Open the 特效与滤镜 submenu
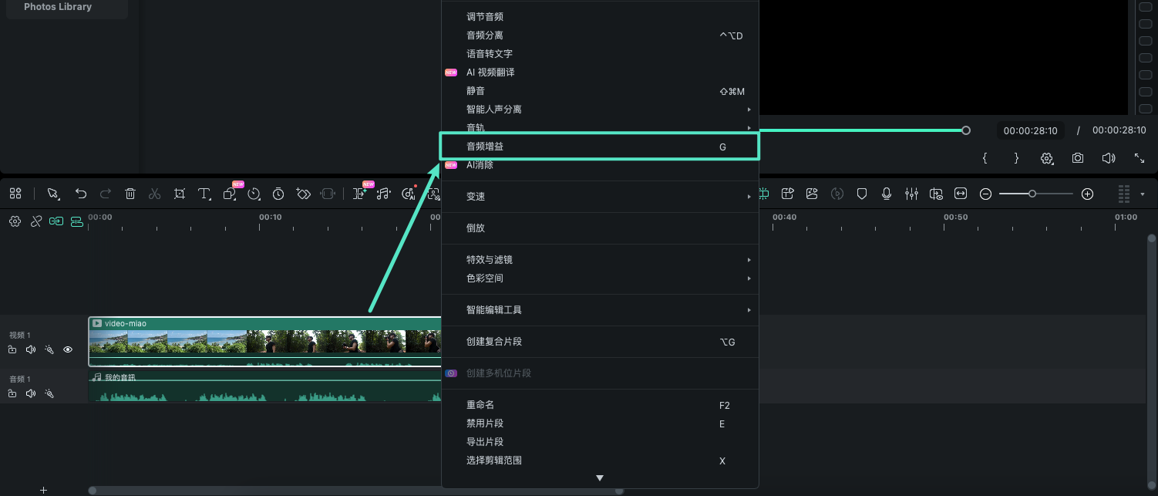1158x496 pixels. pos(600,259)
